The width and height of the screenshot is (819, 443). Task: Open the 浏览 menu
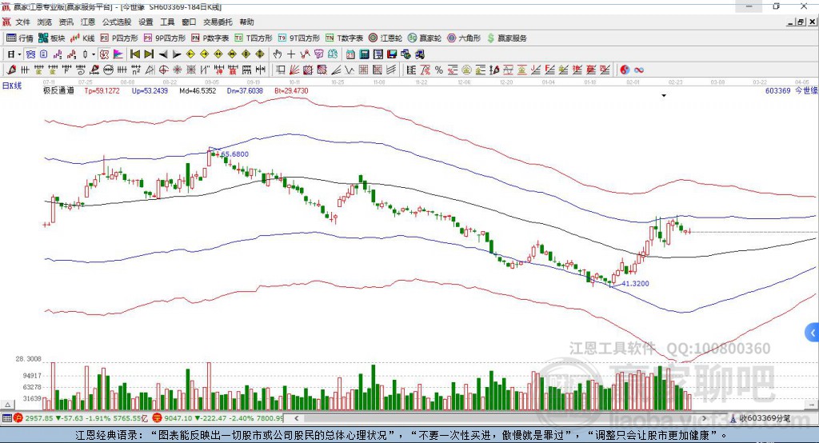click(x=45, y=22)
